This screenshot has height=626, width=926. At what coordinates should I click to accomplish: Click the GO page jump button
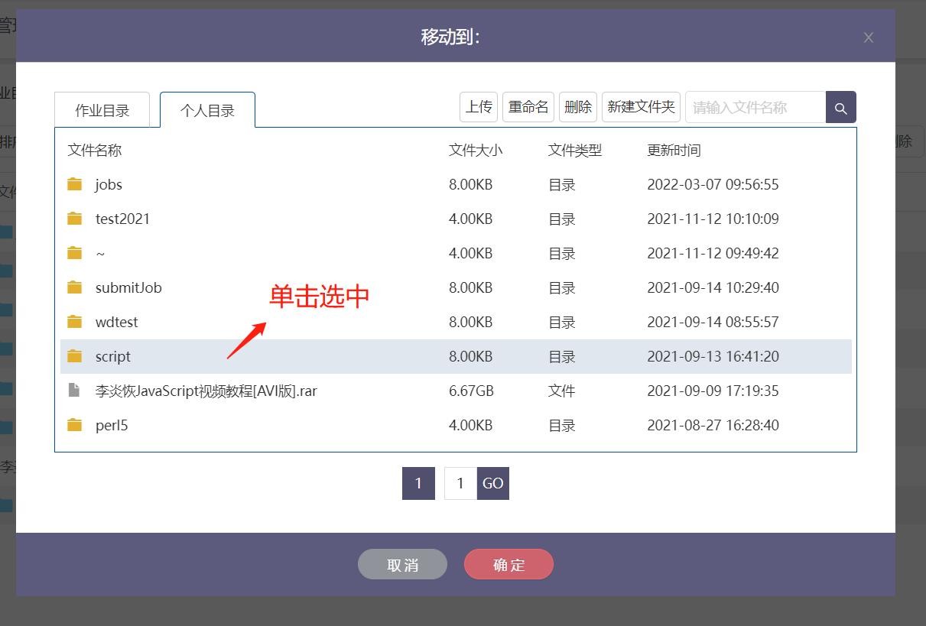[x=493, y=483]
